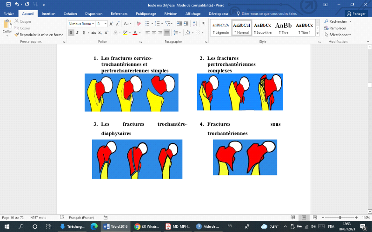Expand the Sélectionner dropdown
This screenshot has height=232, width=372.
pyautogui.click(x=338, y=35)
